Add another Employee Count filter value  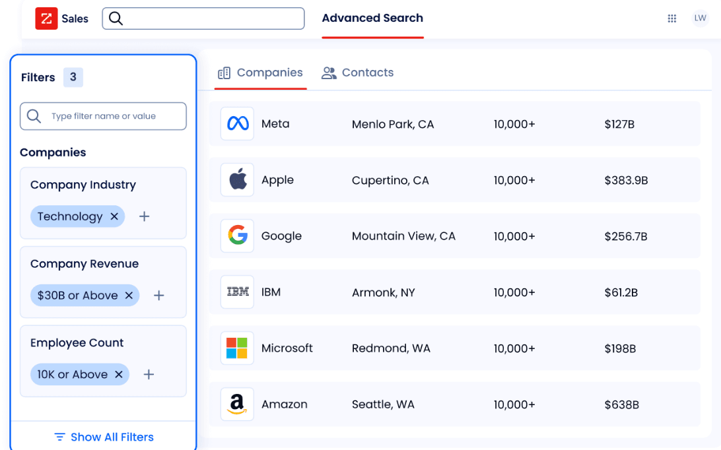(148, 374)
